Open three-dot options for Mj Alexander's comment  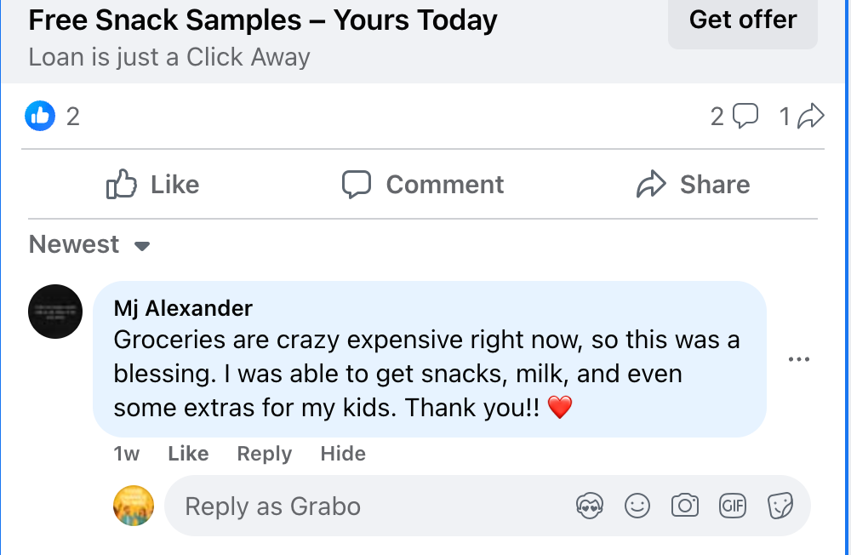click(x=799, y=359)
